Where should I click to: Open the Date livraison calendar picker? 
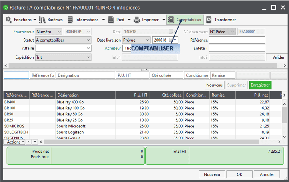click(173, 40)
